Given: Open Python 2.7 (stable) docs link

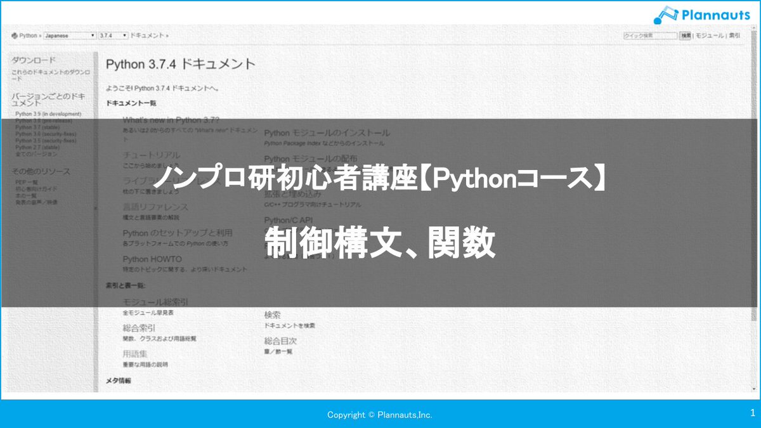Looking at the screenshot, I should pos(37,147).
